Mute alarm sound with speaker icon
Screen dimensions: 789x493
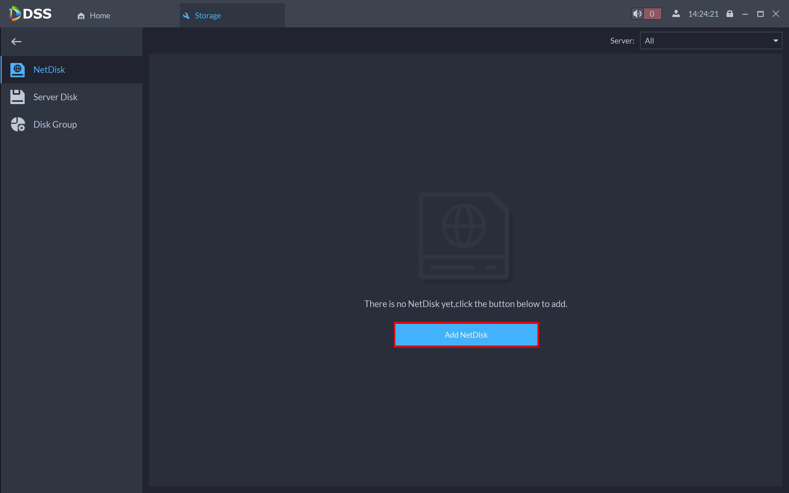[637, 14]
